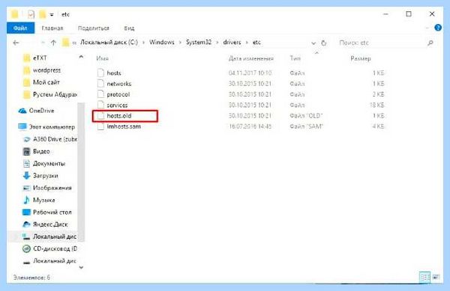Open eTXT folder in navigation pane
Screen dimensions: 450x291
tap(40, 58)
